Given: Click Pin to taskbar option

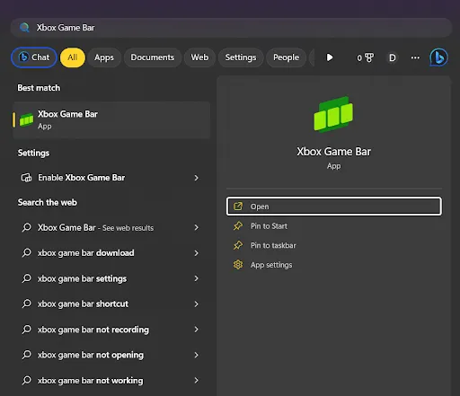Looking at the screenshot, I should pyautogui.click(x=334, y=245).
